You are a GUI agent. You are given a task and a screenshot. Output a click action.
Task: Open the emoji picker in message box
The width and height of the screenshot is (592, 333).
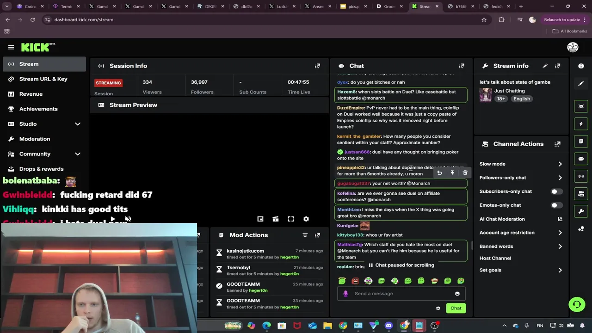coord(457,294)
